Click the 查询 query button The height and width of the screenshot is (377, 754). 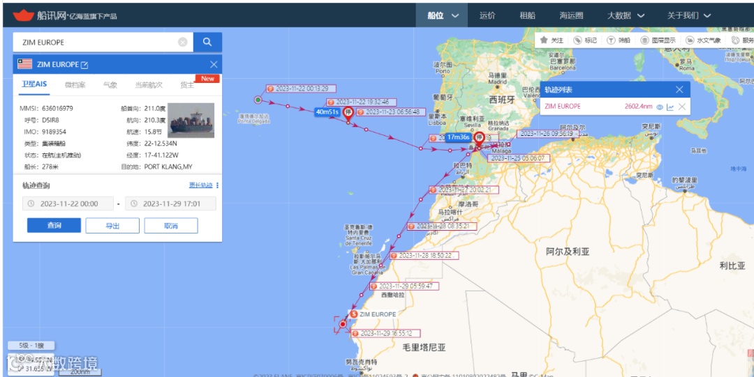pos(54,225)
